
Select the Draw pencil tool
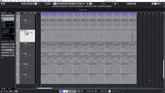click(59, 4)
